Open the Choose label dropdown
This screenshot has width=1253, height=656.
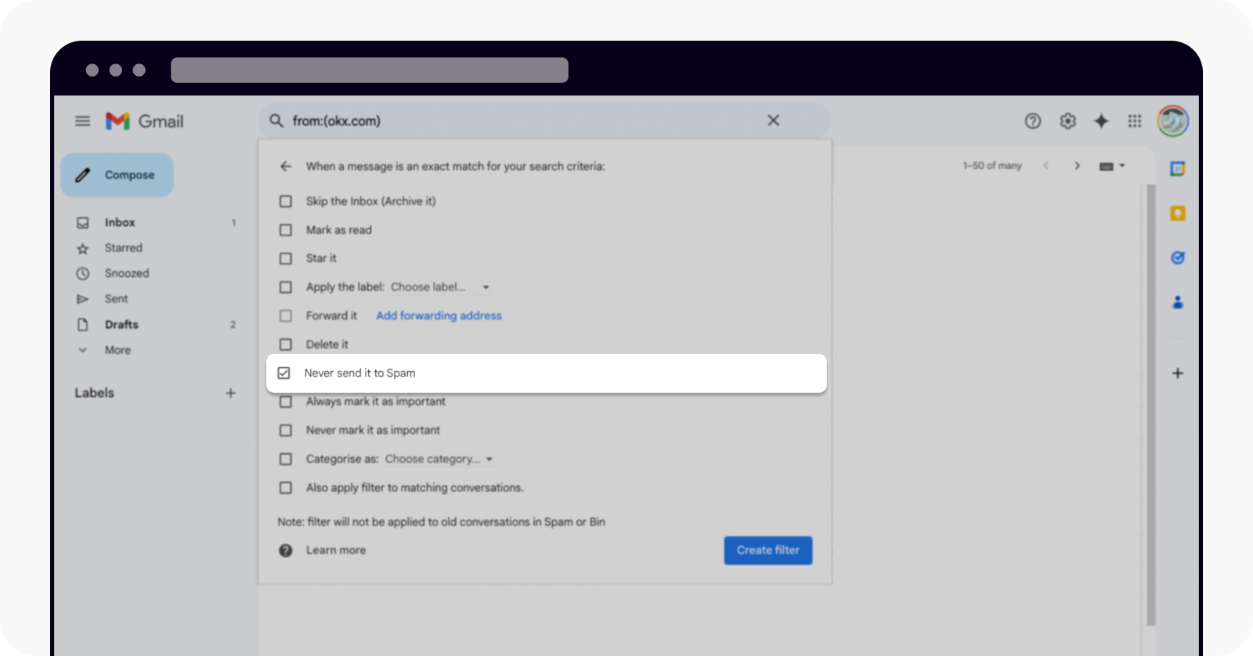(x=440, y=287)
